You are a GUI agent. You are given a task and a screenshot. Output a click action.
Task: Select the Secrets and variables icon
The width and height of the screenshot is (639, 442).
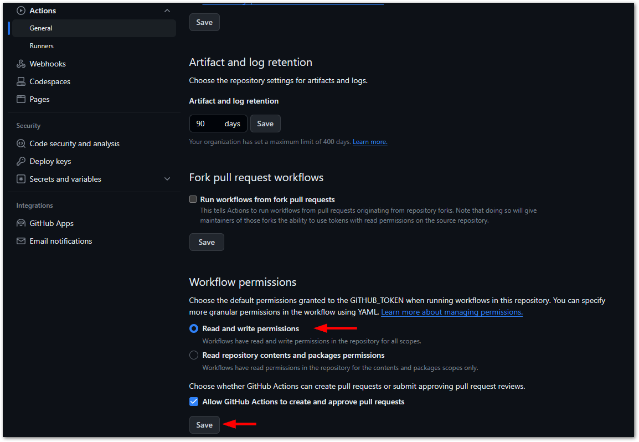[20, 179]
